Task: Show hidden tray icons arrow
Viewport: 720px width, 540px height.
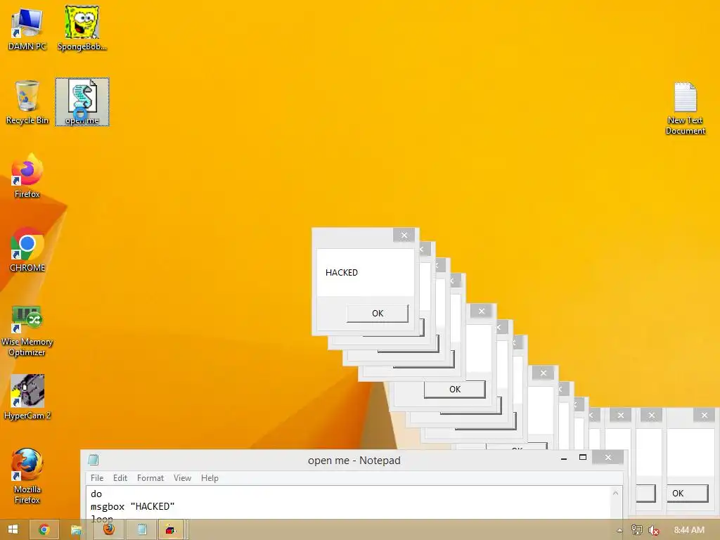Action: (x=619, y=530)
